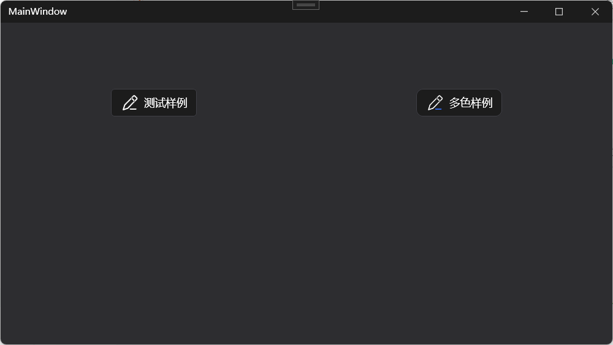The width and height of the screenshot is (613, 345).
Task: Select the 多色样例 text label
Action: pyautogui.click(x=471, y=103)
